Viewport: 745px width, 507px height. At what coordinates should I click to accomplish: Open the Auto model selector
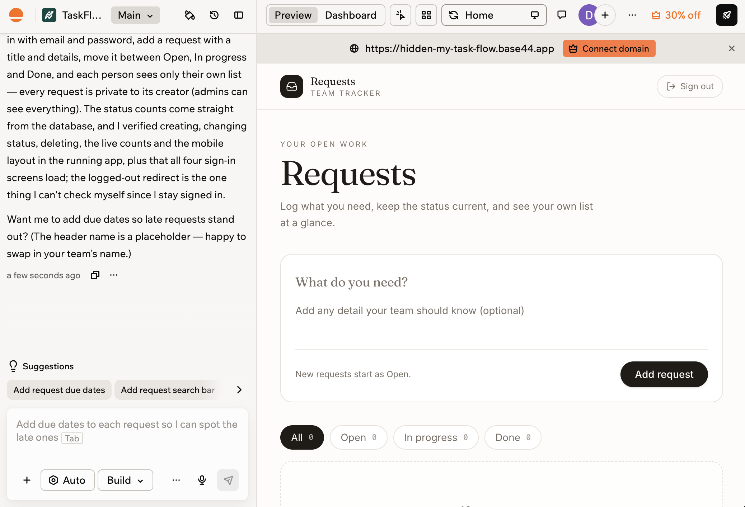67,480
